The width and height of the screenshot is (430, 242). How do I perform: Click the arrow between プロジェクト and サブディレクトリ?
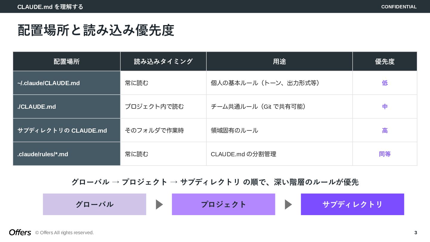288,205
